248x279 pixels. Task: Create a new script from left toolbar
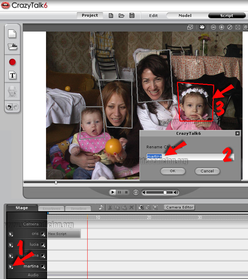[x=12, y=34]
